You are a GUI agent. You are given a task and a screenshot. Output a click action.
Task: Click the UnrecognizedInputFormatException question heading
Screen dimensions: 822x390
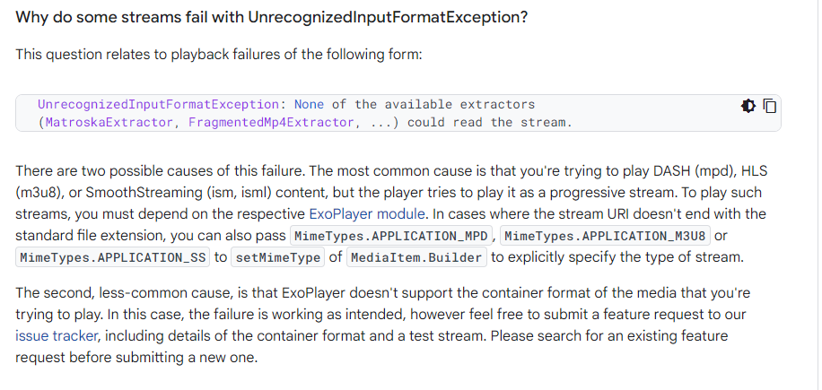[x=284, y=18]
